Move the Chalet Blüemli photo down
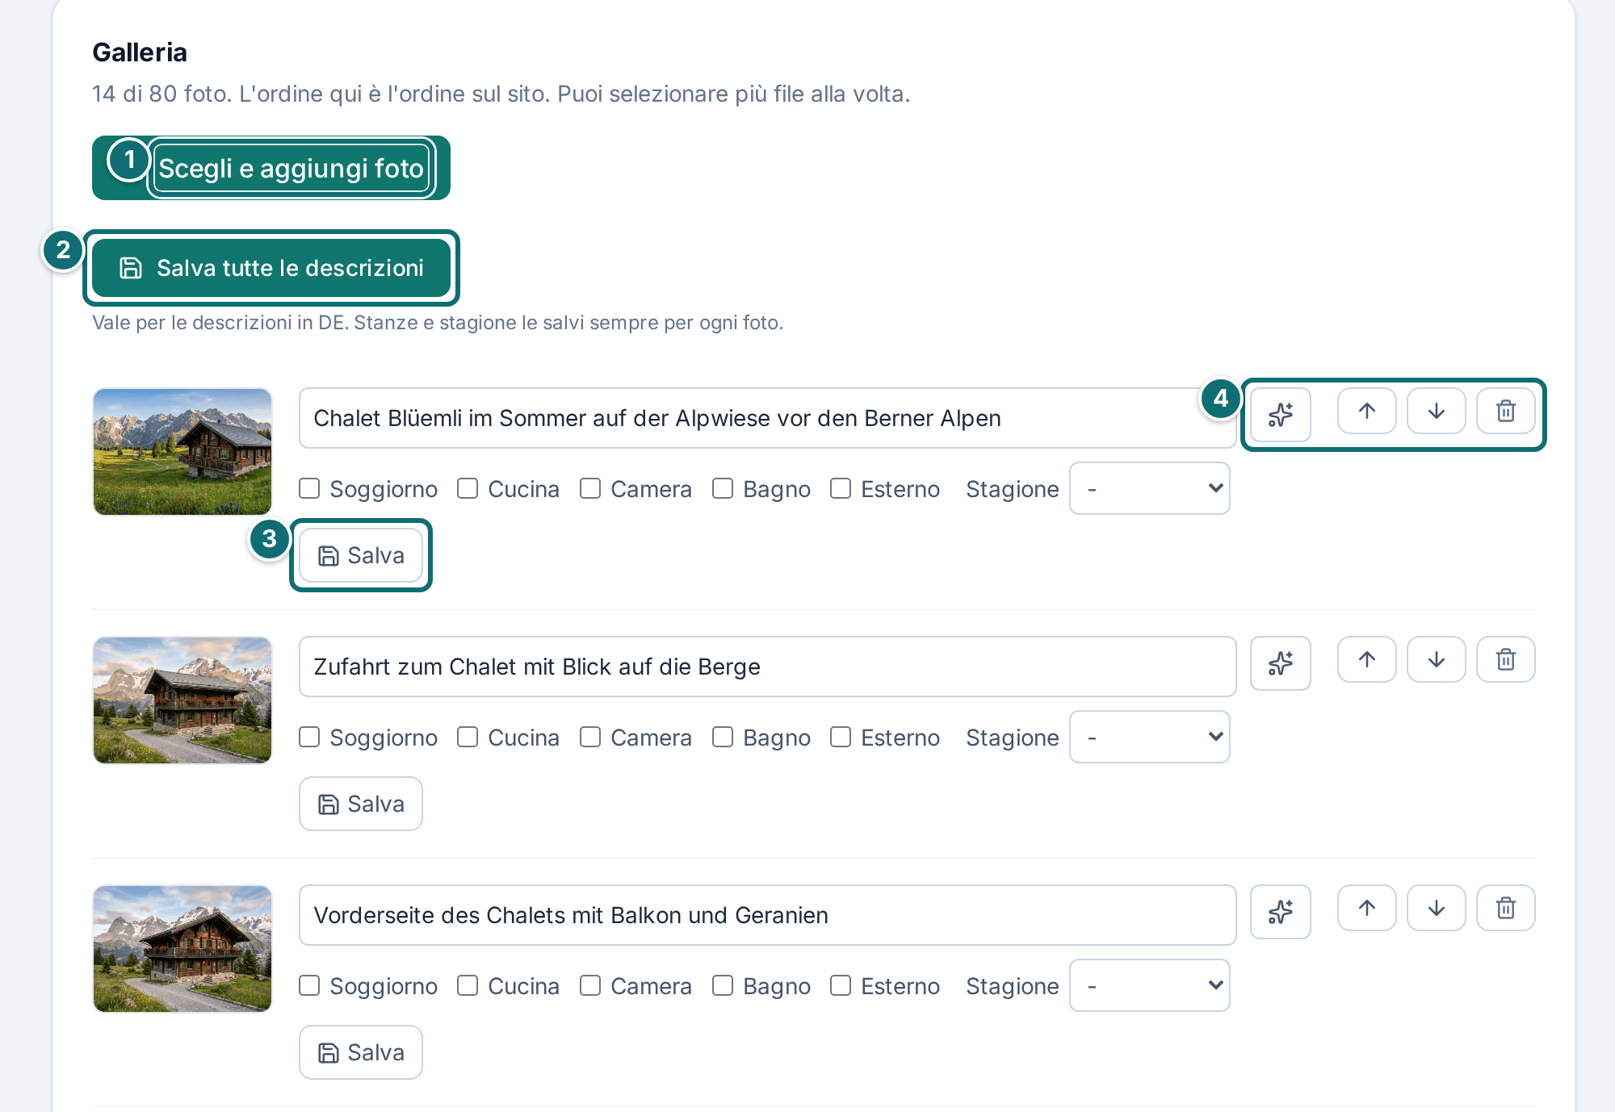 [1436, 412]
